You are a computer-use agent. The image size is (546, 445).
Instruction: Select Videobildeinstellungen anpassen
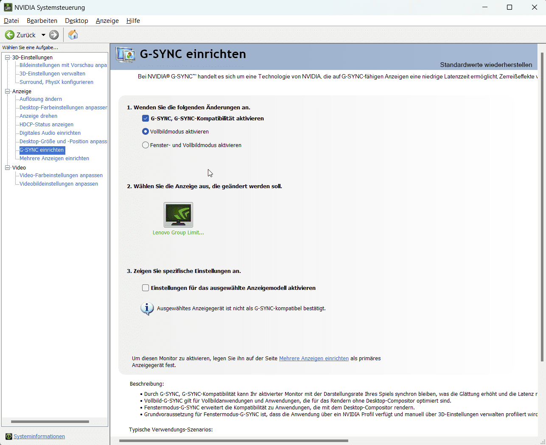click(x=59, y=184)
